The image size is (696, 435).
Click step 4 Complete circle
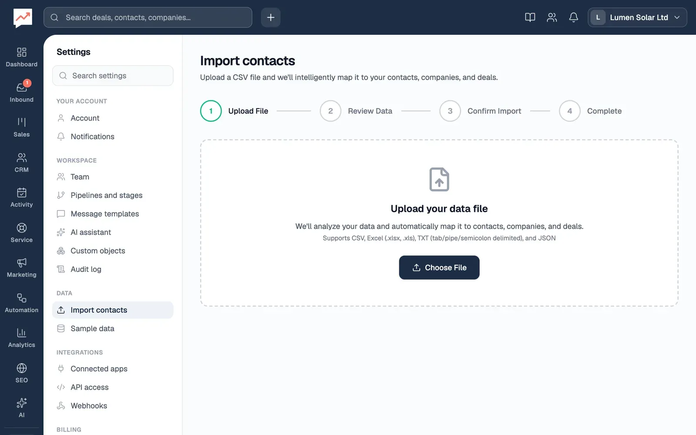[570, 111]
